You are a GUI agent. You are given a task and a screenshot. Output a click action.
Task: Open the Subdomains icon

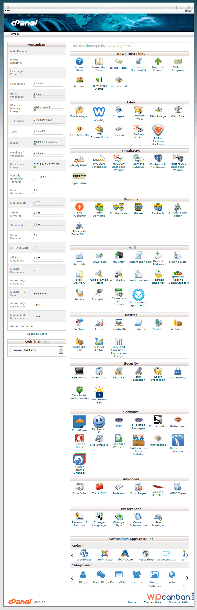(x=119, y=207)
